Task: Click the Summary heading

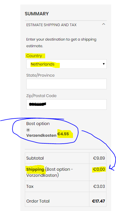Action: pos(37,14)
